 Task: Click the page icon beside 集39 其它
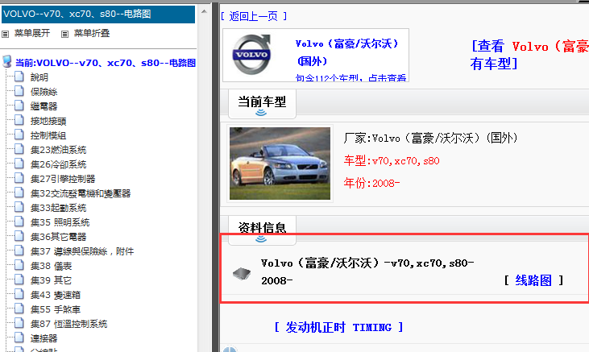(x=19, y=280)
